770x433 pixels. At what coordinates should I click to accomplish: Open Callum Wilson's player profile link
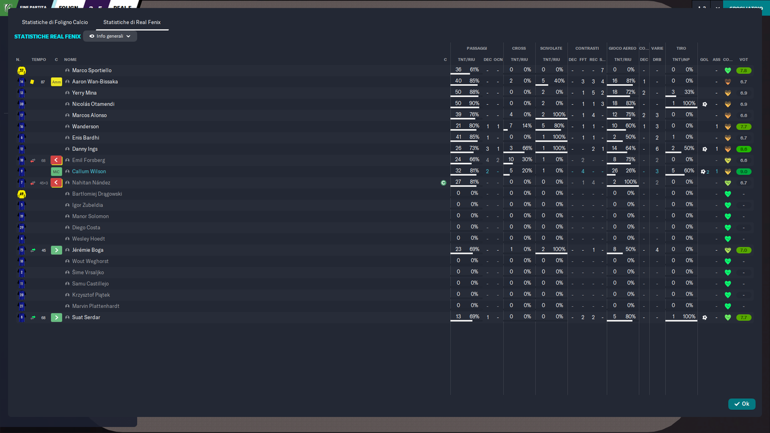89,171
